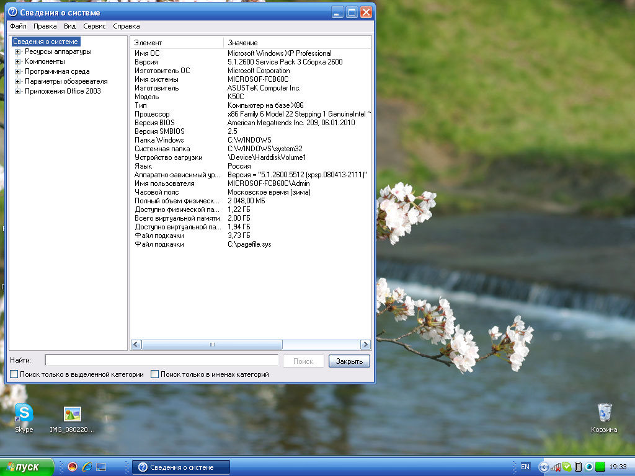Image resolution: width=635 pixels, height=476 pixels.
Task: Click the round blue tray icon
Action: 589,467
